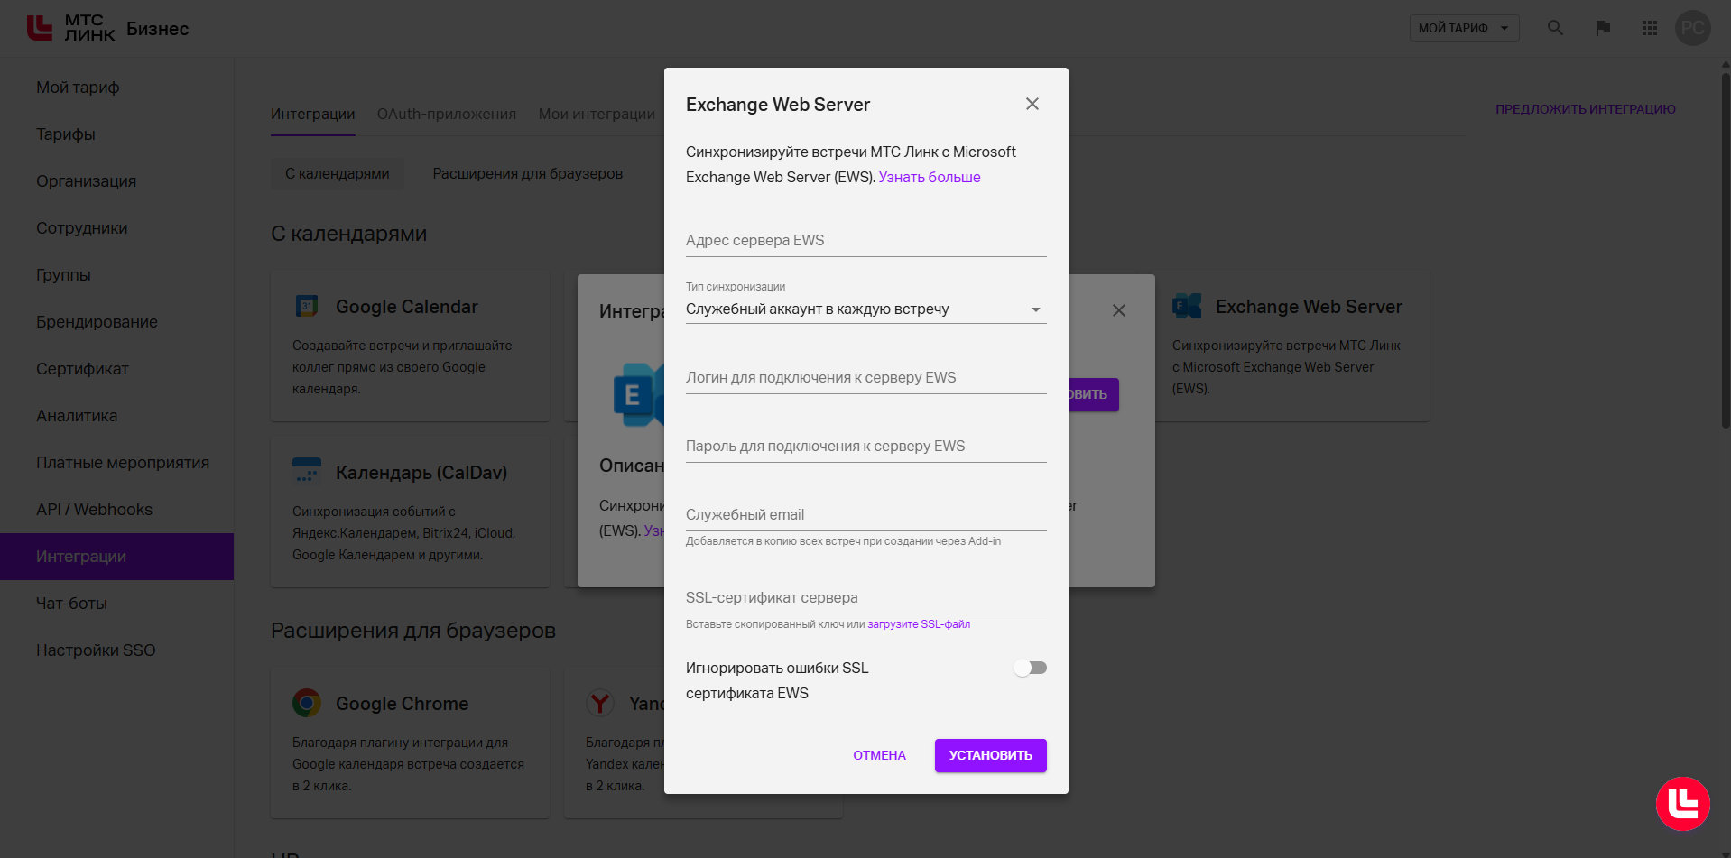Viewport: 1731px width, 858px height.
Task: Open the Google Chrome card title
Action: click(x=402, y=704)
